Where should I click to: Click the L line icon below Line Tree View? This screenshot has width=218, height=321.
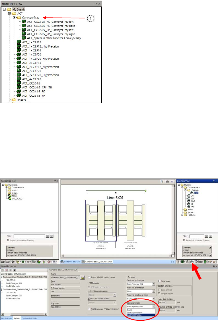(192, 261)
